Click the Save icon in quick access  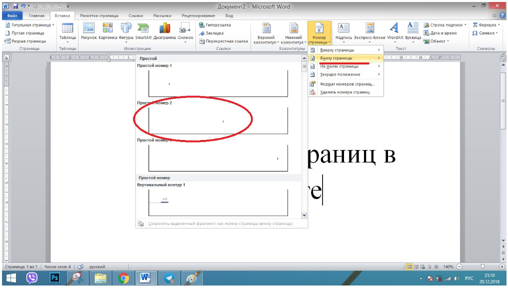[15, 6]
